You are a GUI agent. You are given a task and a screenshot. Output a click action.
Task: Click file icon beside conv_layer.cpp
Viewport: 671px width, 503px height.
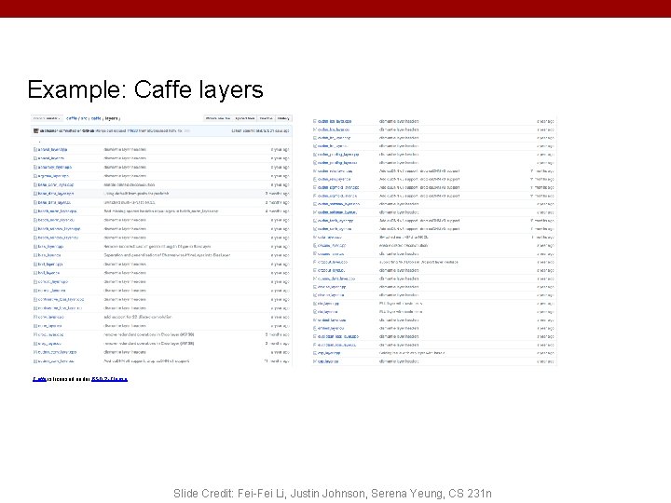coord(35,318)
